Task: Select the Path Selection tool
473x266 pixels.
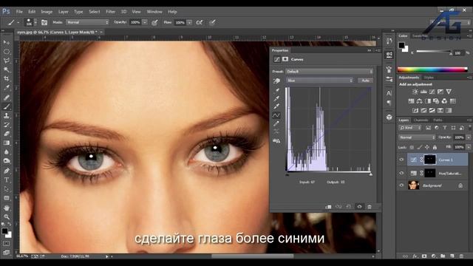Action: [7, 189]
